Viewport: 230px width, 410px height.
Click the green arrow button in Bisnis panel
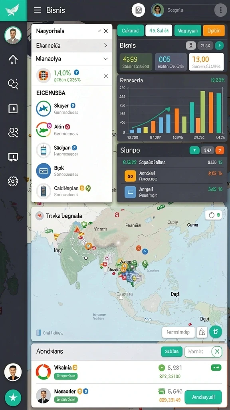pos(219,46)
